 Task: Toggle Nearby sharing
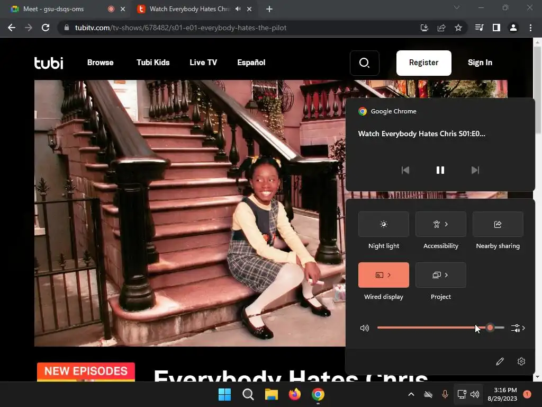point(498,224)
